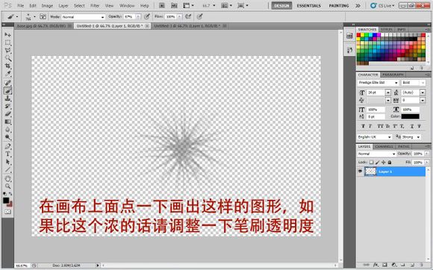Click the Design workspace button
Viewport: 433px width, 270px height.
tap(281, 5)
